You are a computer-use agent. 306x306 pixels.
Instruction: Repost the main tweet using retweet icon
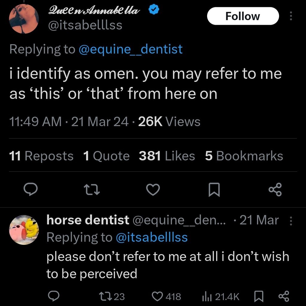coord(92,189)
